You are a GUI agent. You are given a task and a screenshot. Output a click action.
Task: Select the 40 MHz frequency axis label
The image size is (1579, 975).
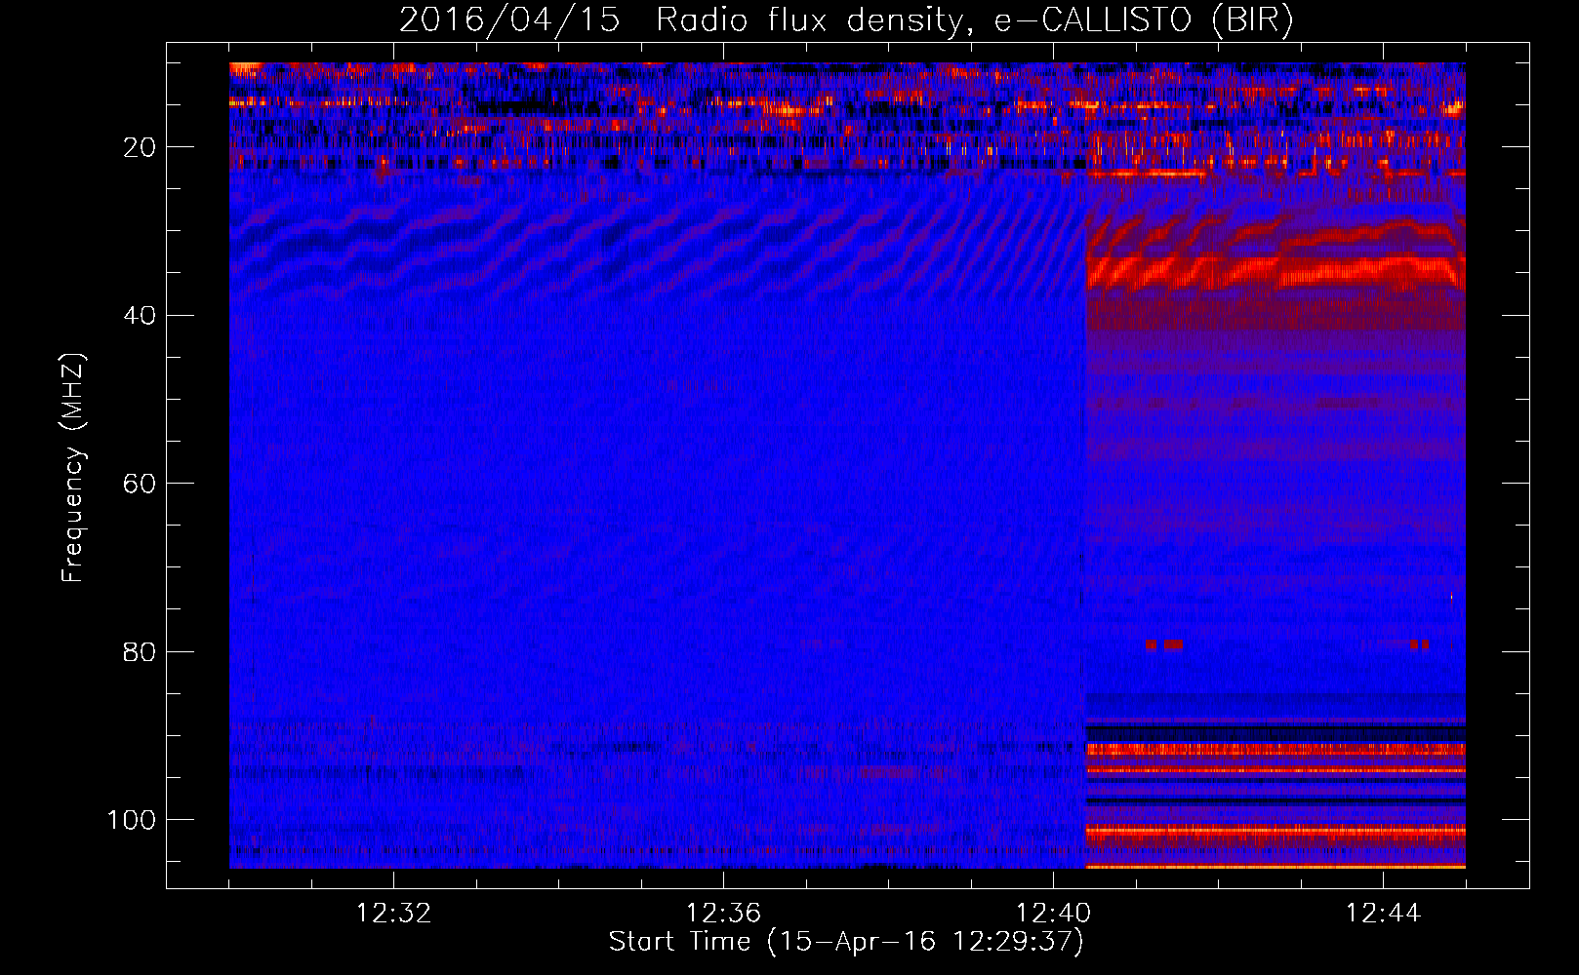pos(140,315)
